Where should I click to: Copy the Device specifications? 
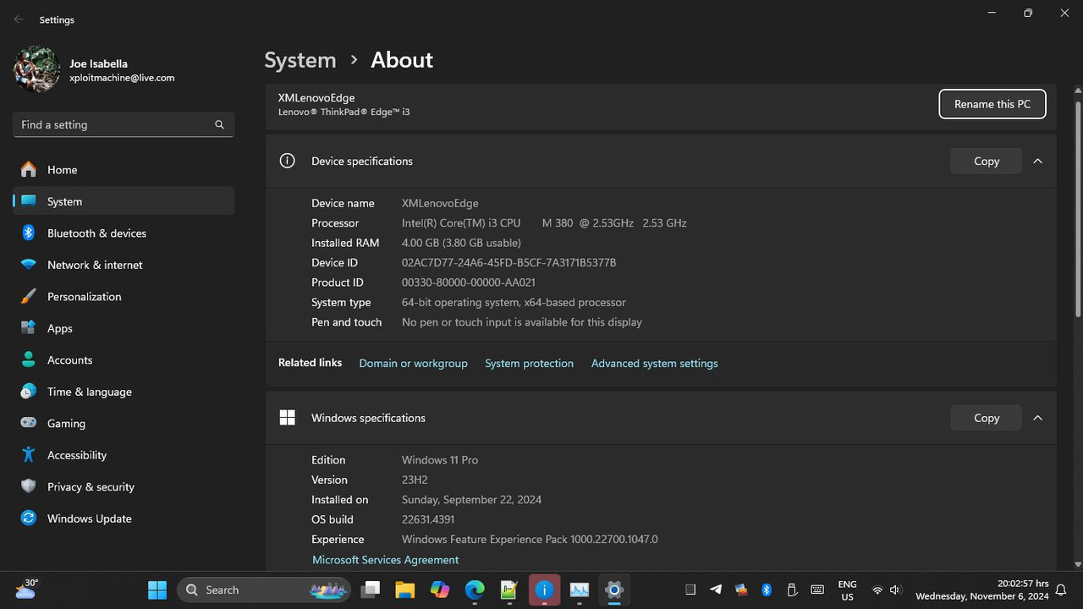click(986, 161)
